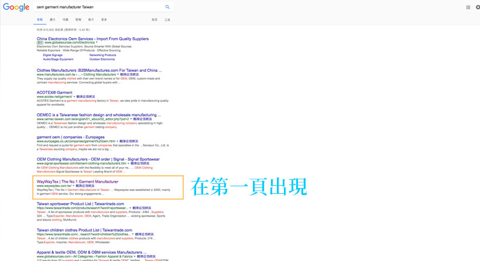Select the 全部 (All) results tab
The height and width of the screenshot is (261, 480).
tap(40, 19)
